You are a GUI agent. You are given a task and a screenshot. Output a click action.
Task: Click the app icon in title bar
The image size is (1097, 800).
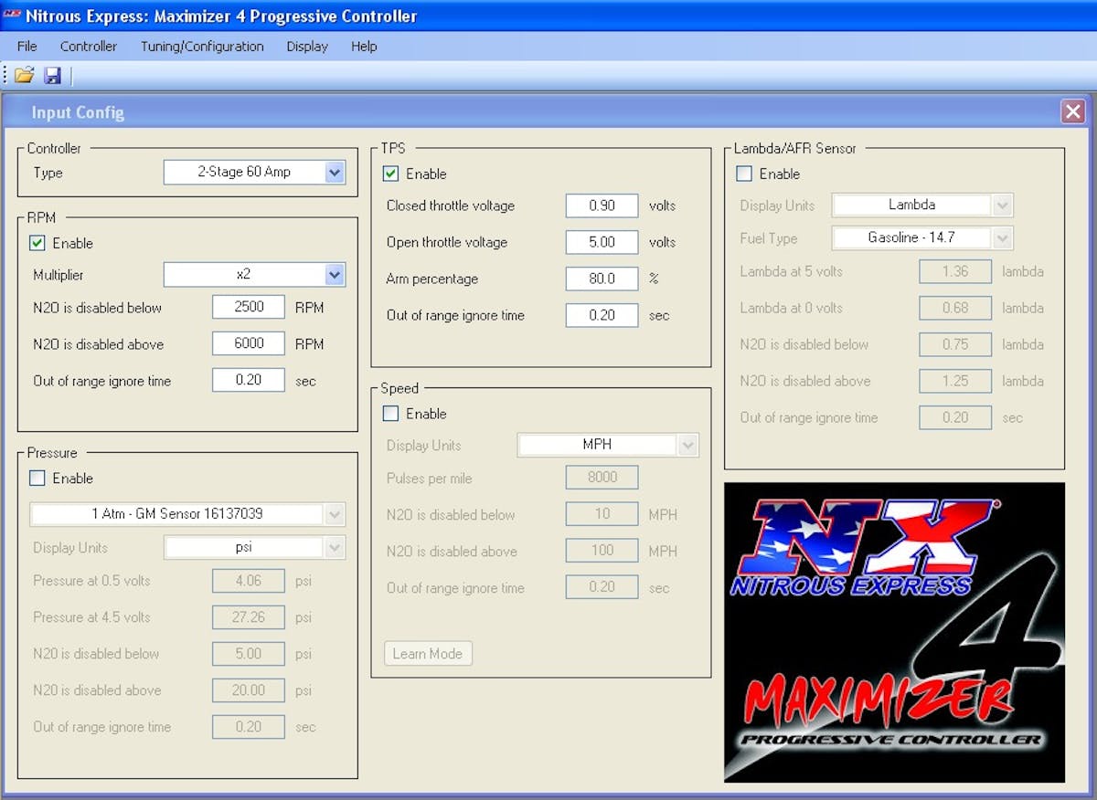tap(12, 16)
